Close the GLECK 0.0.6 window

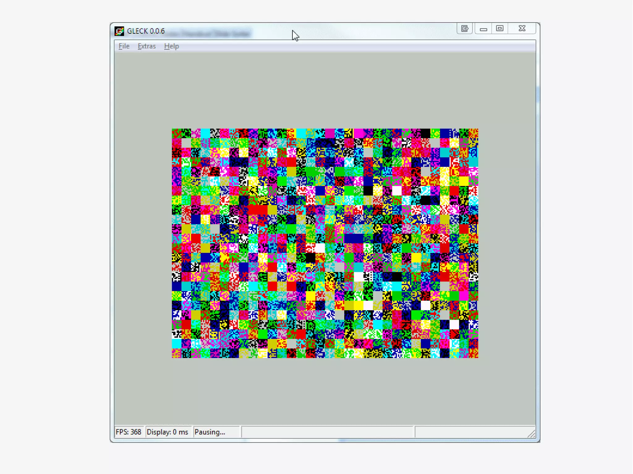(522, 28)
